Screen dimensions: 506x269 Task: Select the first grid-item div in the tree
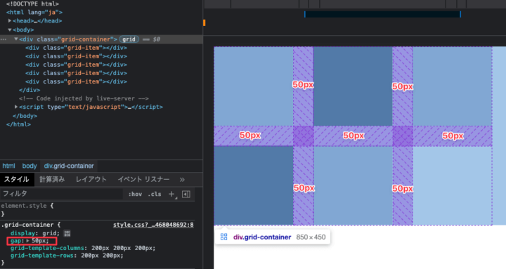coord(76,48)
